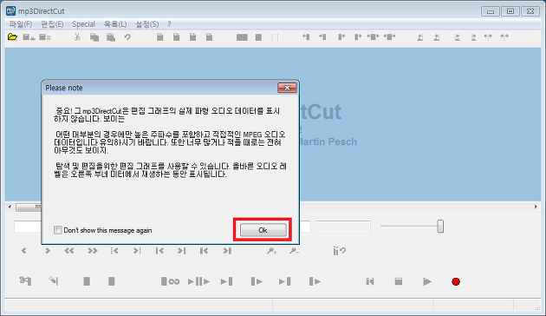
Task: Click the Ok button in the dialog
Action: pyautogui.click(x=263, y=230)
